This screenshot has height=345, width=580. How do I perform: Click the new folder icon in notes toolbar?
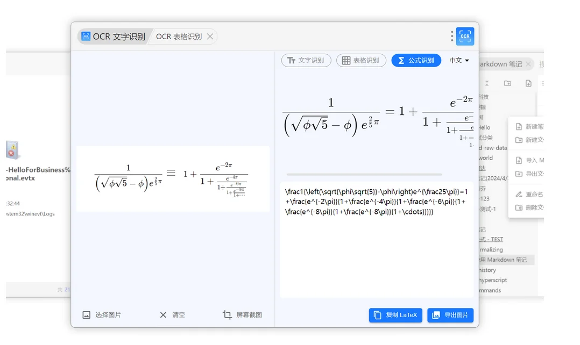(507, 83)
